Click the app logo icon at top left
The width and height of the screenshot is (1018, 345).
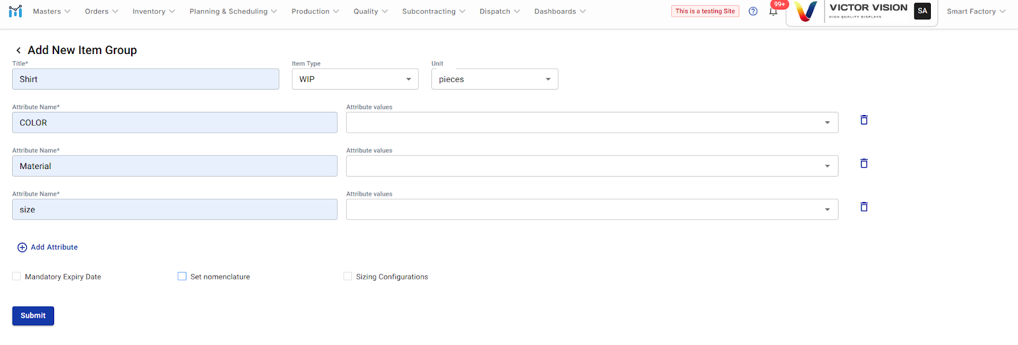[x=15, y=11]
